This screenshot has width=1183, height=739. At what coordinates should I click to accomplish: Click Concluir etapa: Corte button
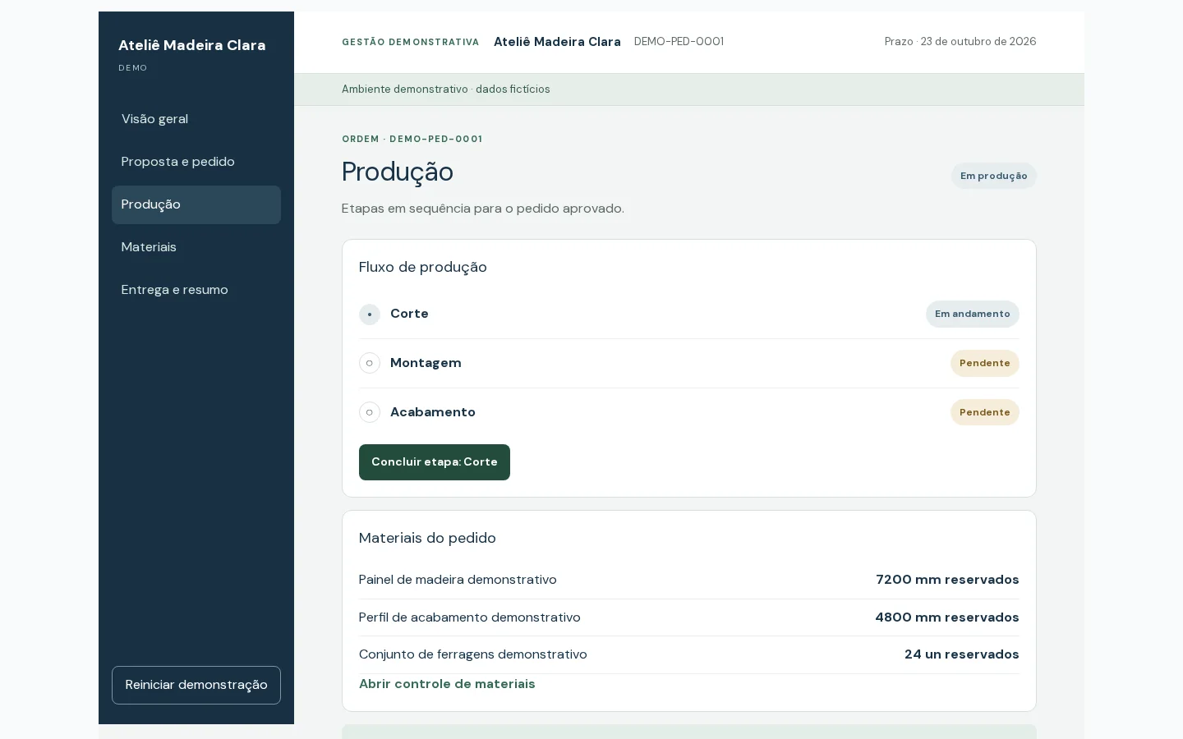pyautogui.click(x=434, y=462)
